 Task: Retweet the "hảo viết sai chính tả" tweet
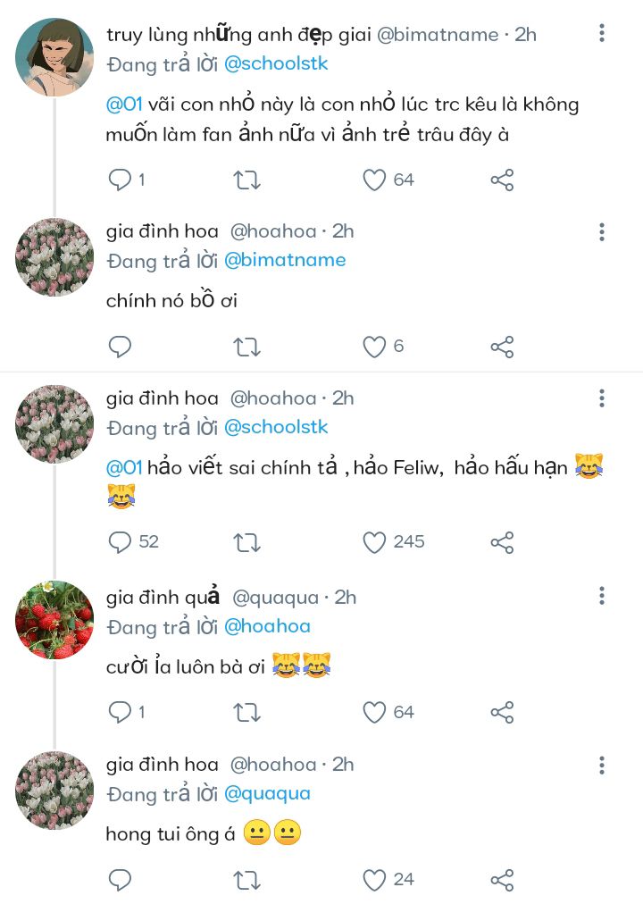pos(246,542)
